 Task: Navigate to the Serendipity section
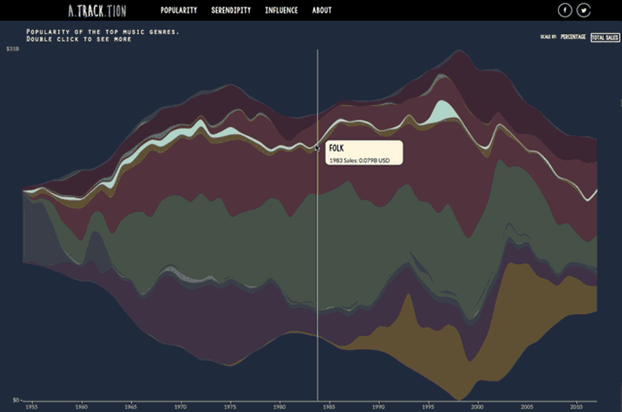231,10
